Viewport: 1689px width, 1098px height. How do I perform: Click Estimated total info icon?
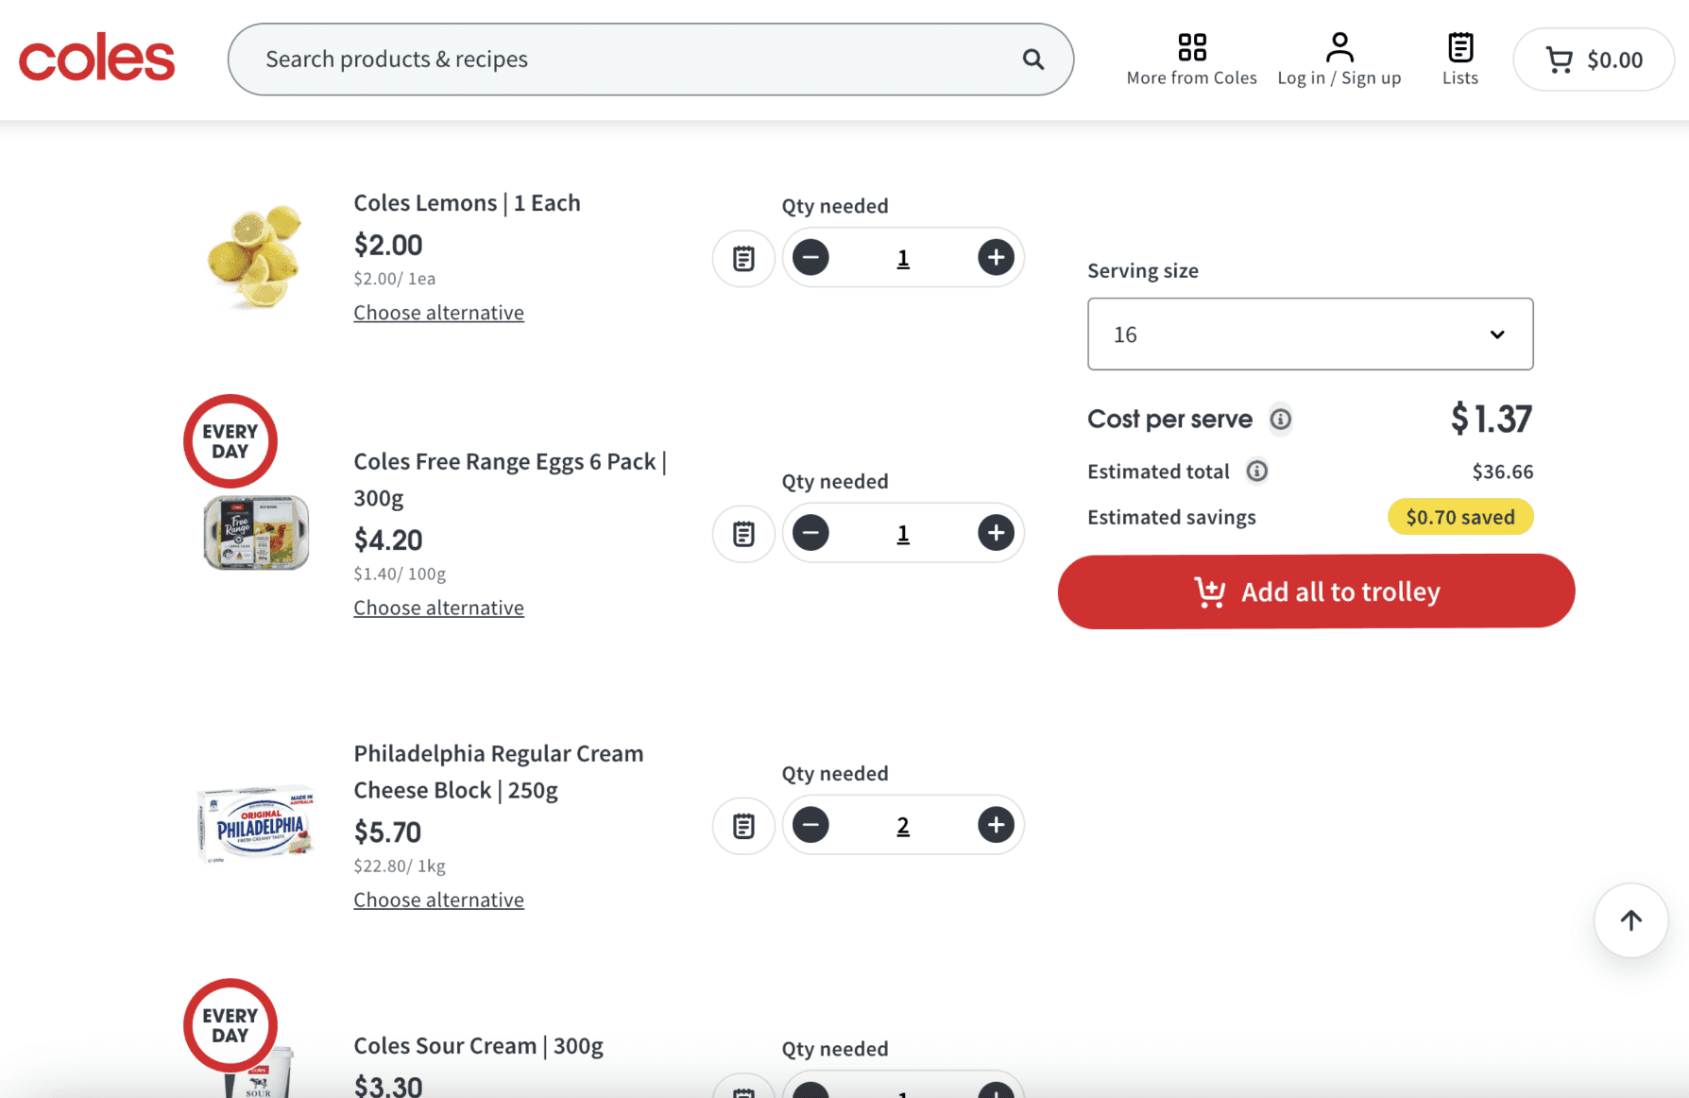[1256, 471]
